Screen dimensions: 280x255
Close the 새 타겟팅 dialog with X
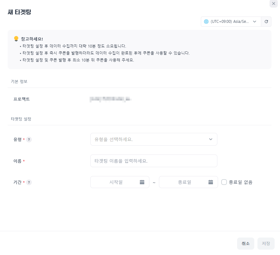click(274, 3)
